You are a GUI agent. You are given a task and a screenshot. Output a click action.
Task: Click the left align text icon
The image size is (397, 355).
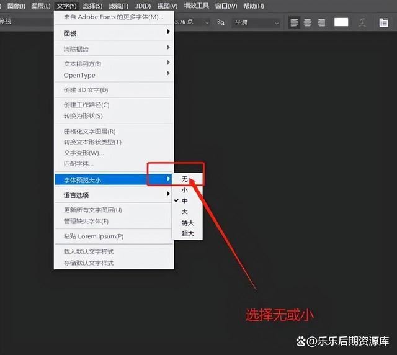pyautogui.click(x=294, y=23)
